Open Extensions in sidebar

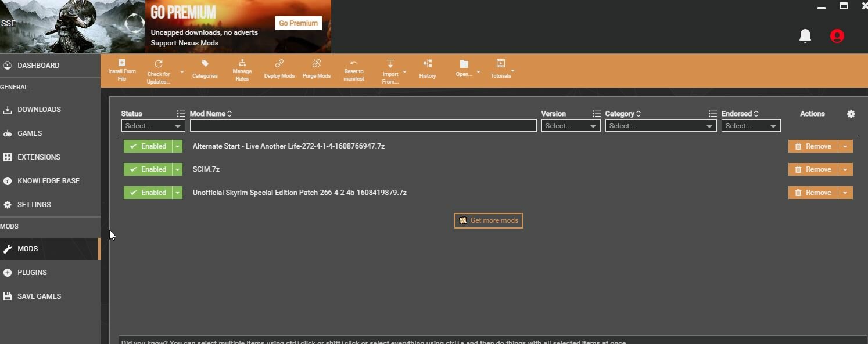(50, 157)
